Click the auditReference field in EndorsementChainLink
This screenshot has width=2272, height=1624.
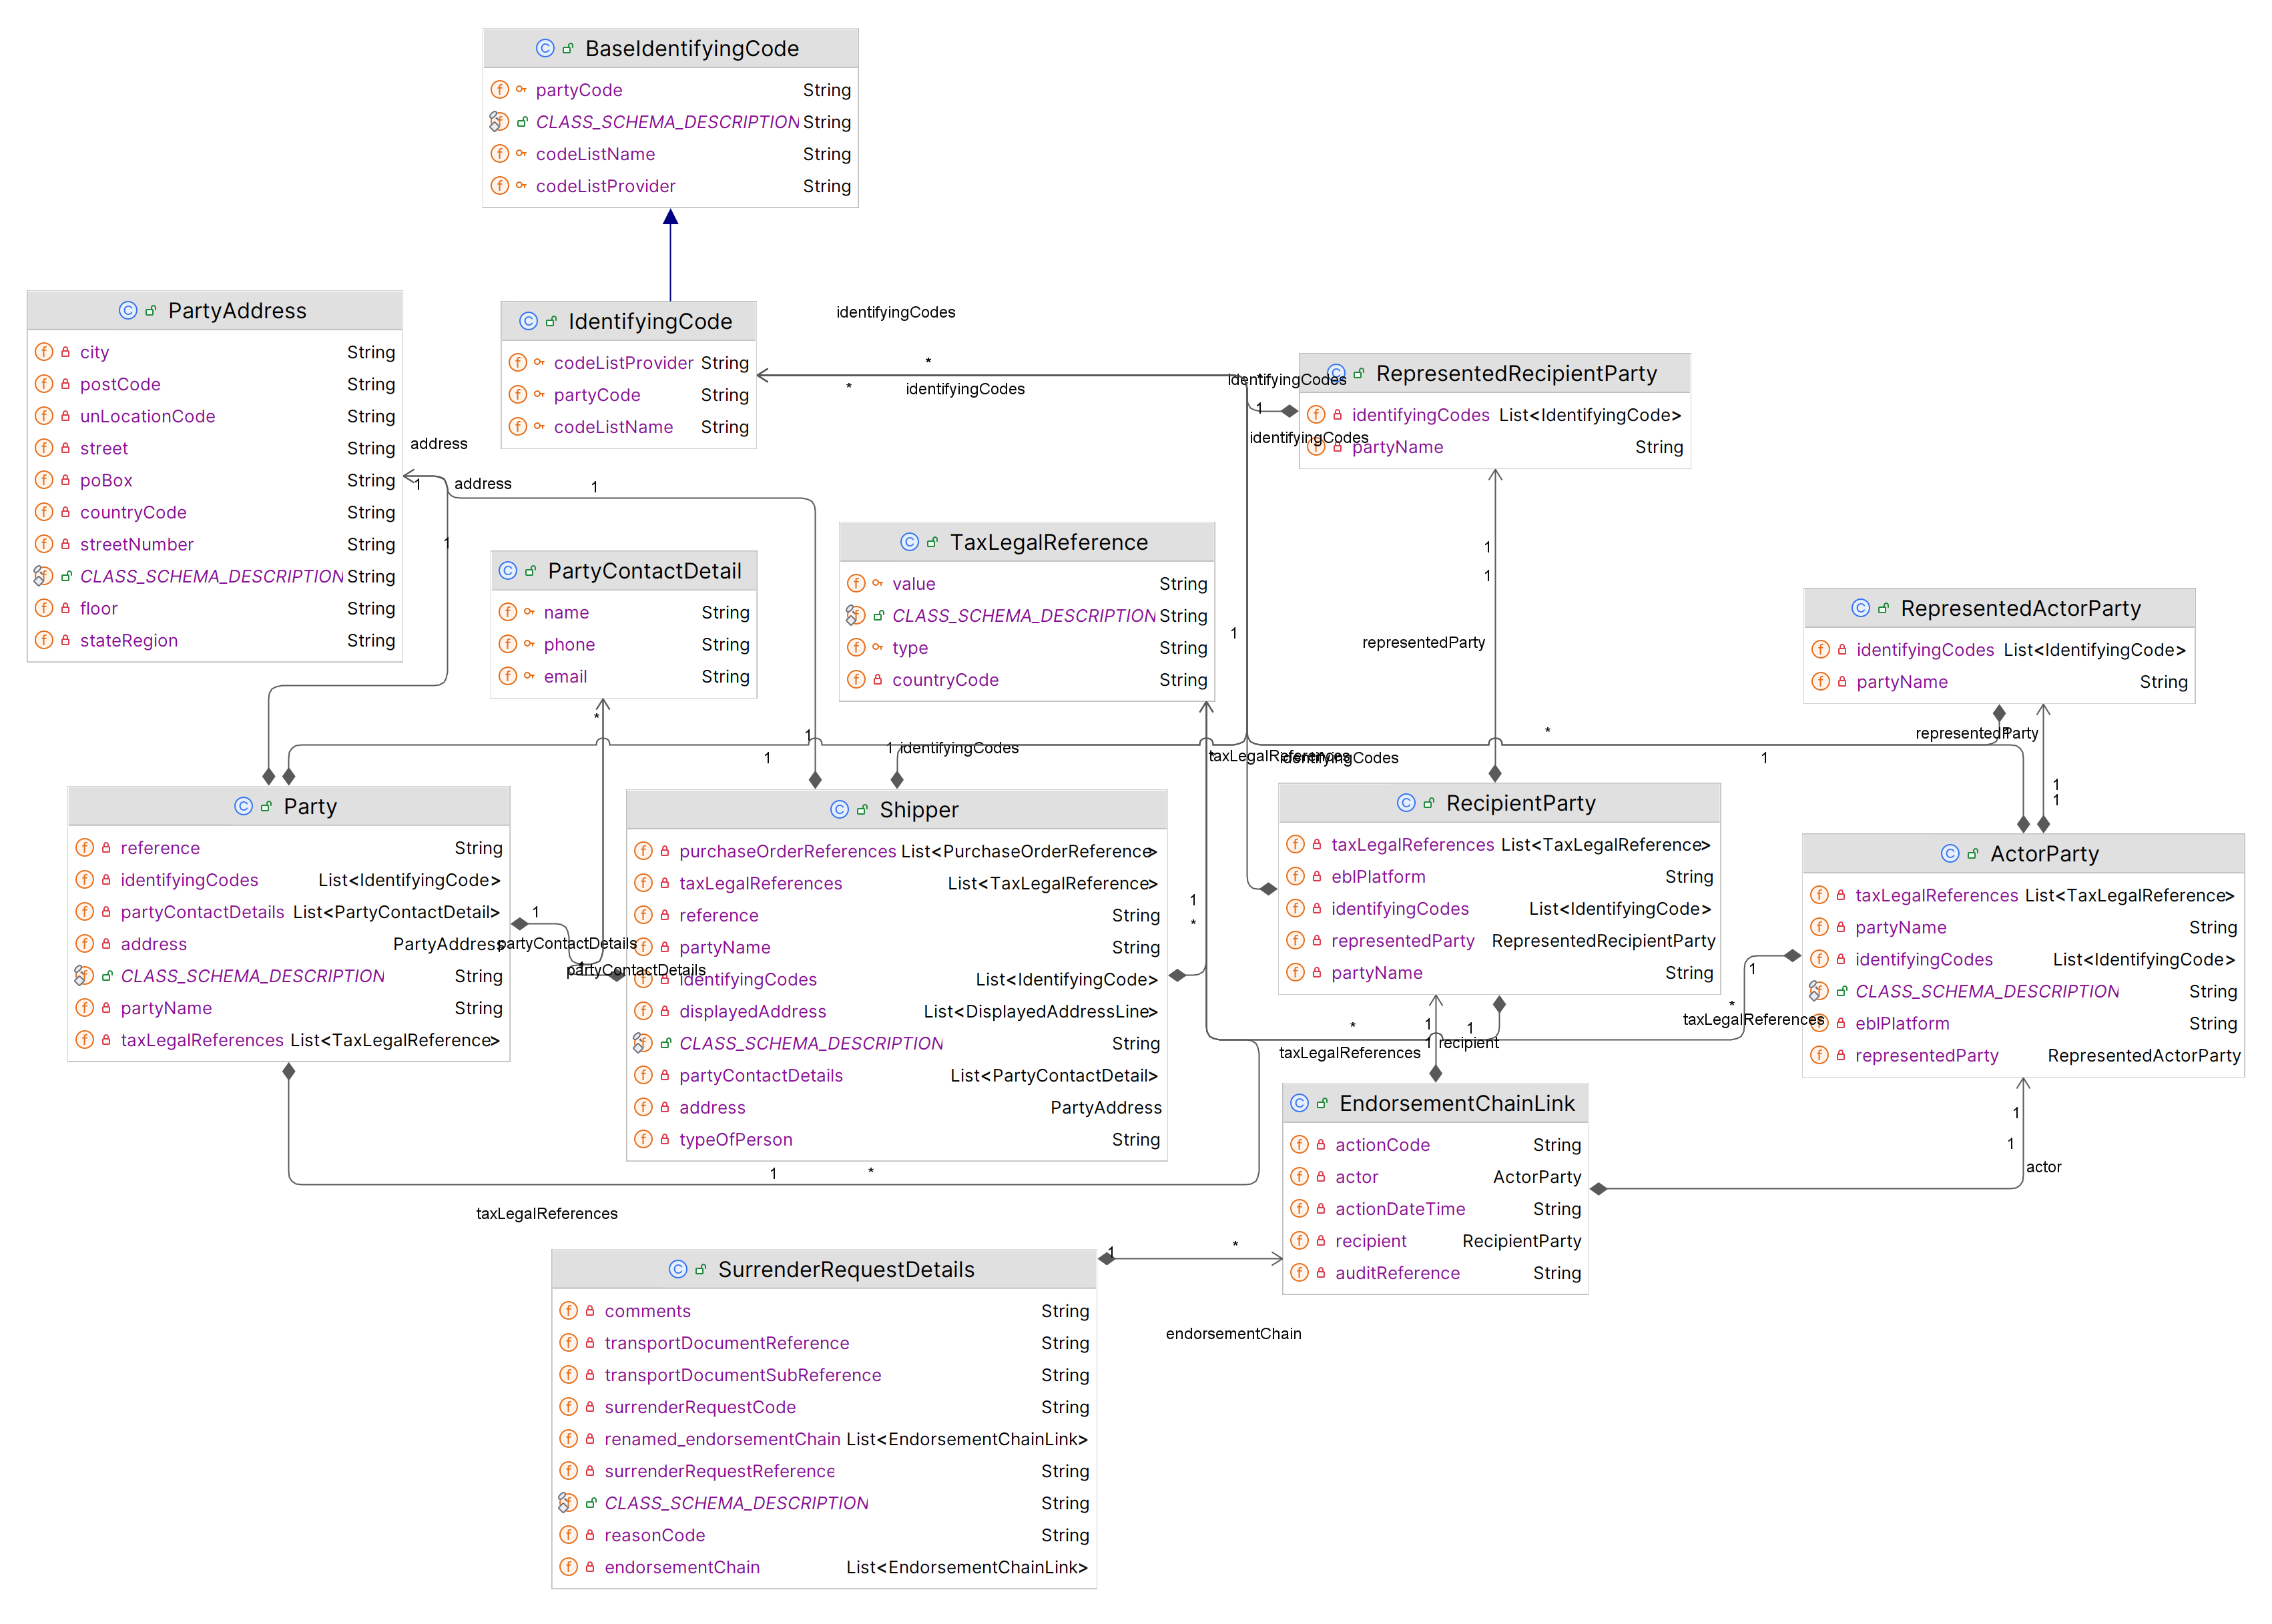[x=1436, y=1273]
